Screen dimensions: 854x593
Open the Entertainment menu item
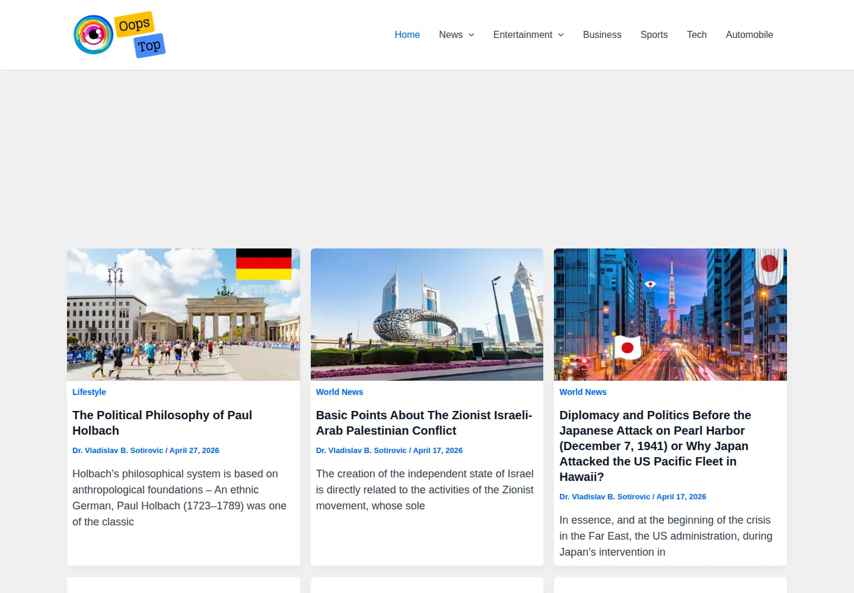tap(522, 34)
